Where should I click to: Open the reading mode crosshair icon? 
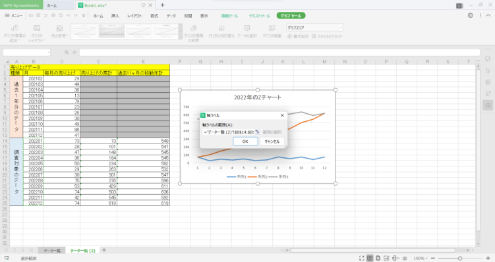point(395,258)
